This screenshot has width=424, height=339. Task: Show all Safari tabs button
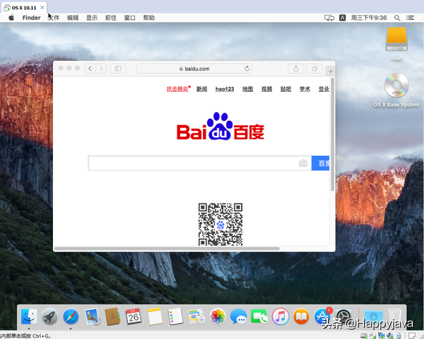pos(314,68)
